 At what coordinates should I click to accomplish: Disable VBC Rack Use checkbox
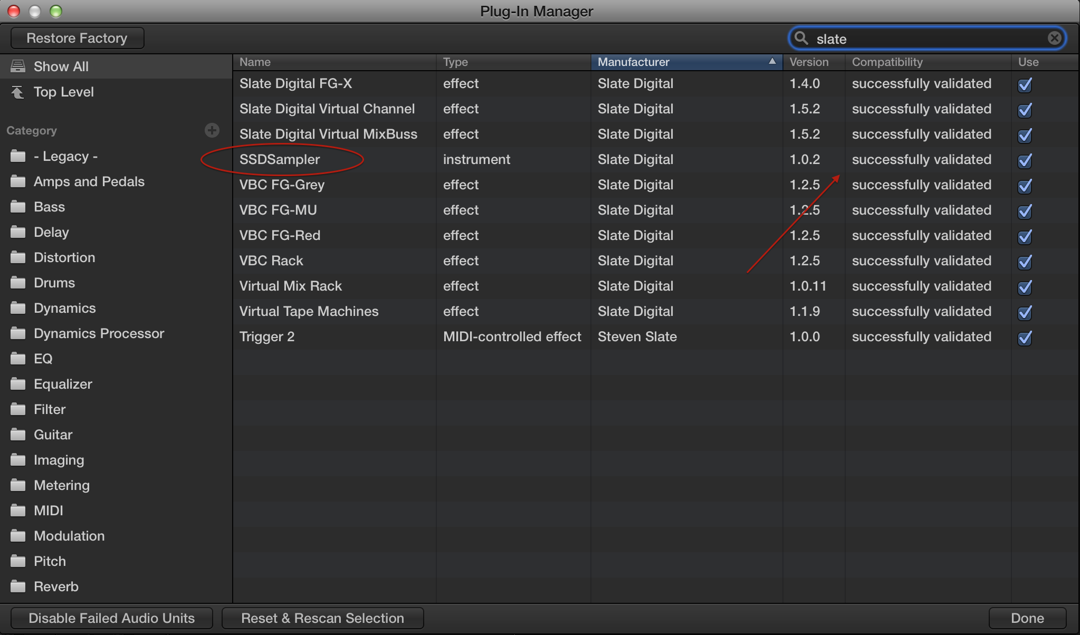[x=1025, y=262]
